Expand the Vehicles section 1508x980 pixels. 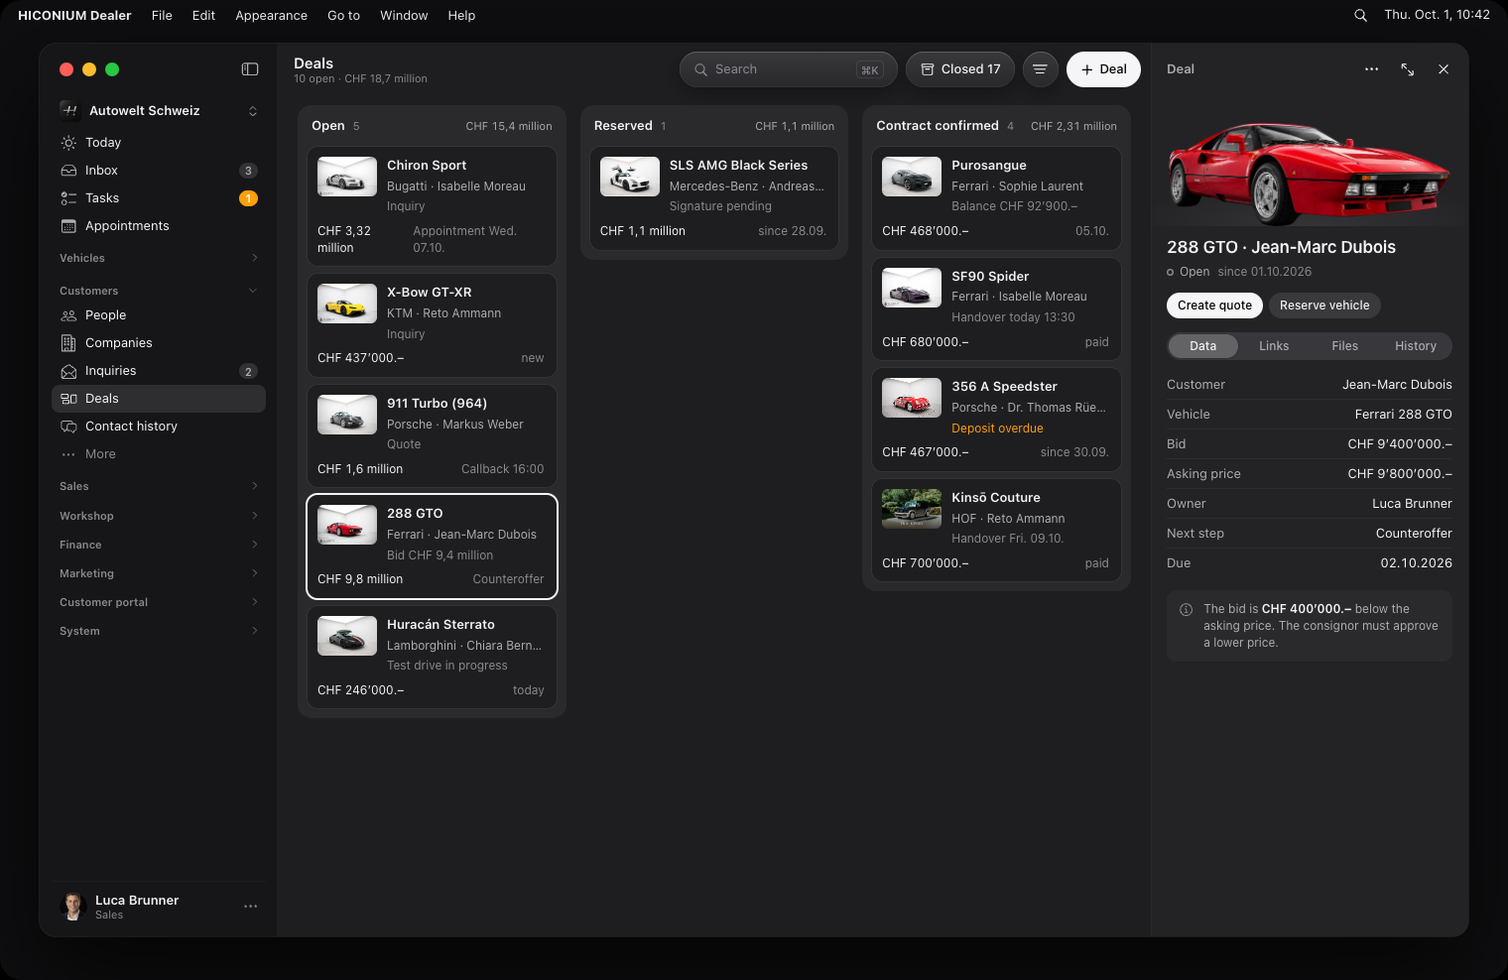[x=159, y=258]
